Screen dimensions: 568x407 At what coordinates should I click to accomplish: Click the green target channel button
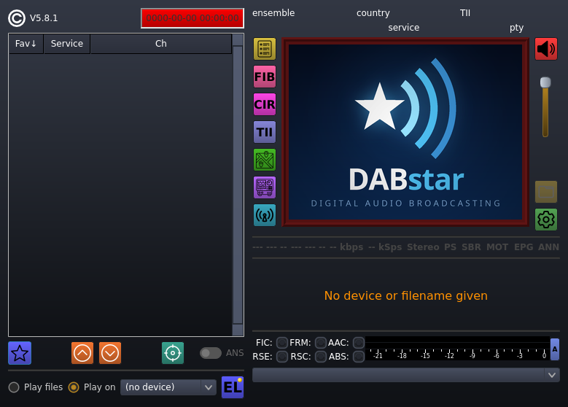[173, 353]
